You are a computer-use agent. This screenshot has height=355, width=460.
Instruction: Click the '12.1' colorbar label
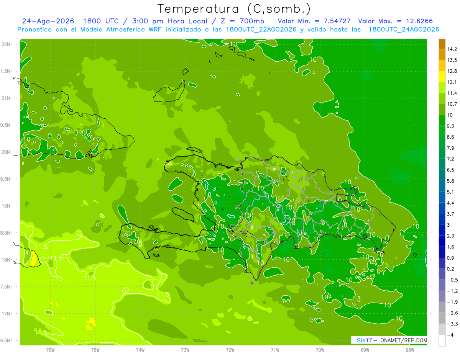pos(452,82)
